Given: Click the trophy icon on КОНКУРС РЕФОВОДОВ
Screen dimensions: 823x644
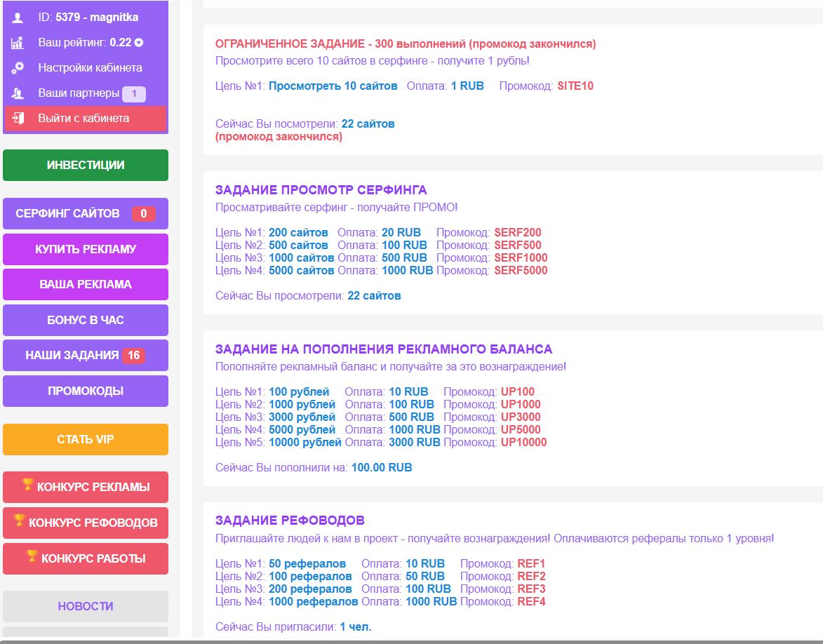Looking at the screenshot, I should (x=20, y=520).
